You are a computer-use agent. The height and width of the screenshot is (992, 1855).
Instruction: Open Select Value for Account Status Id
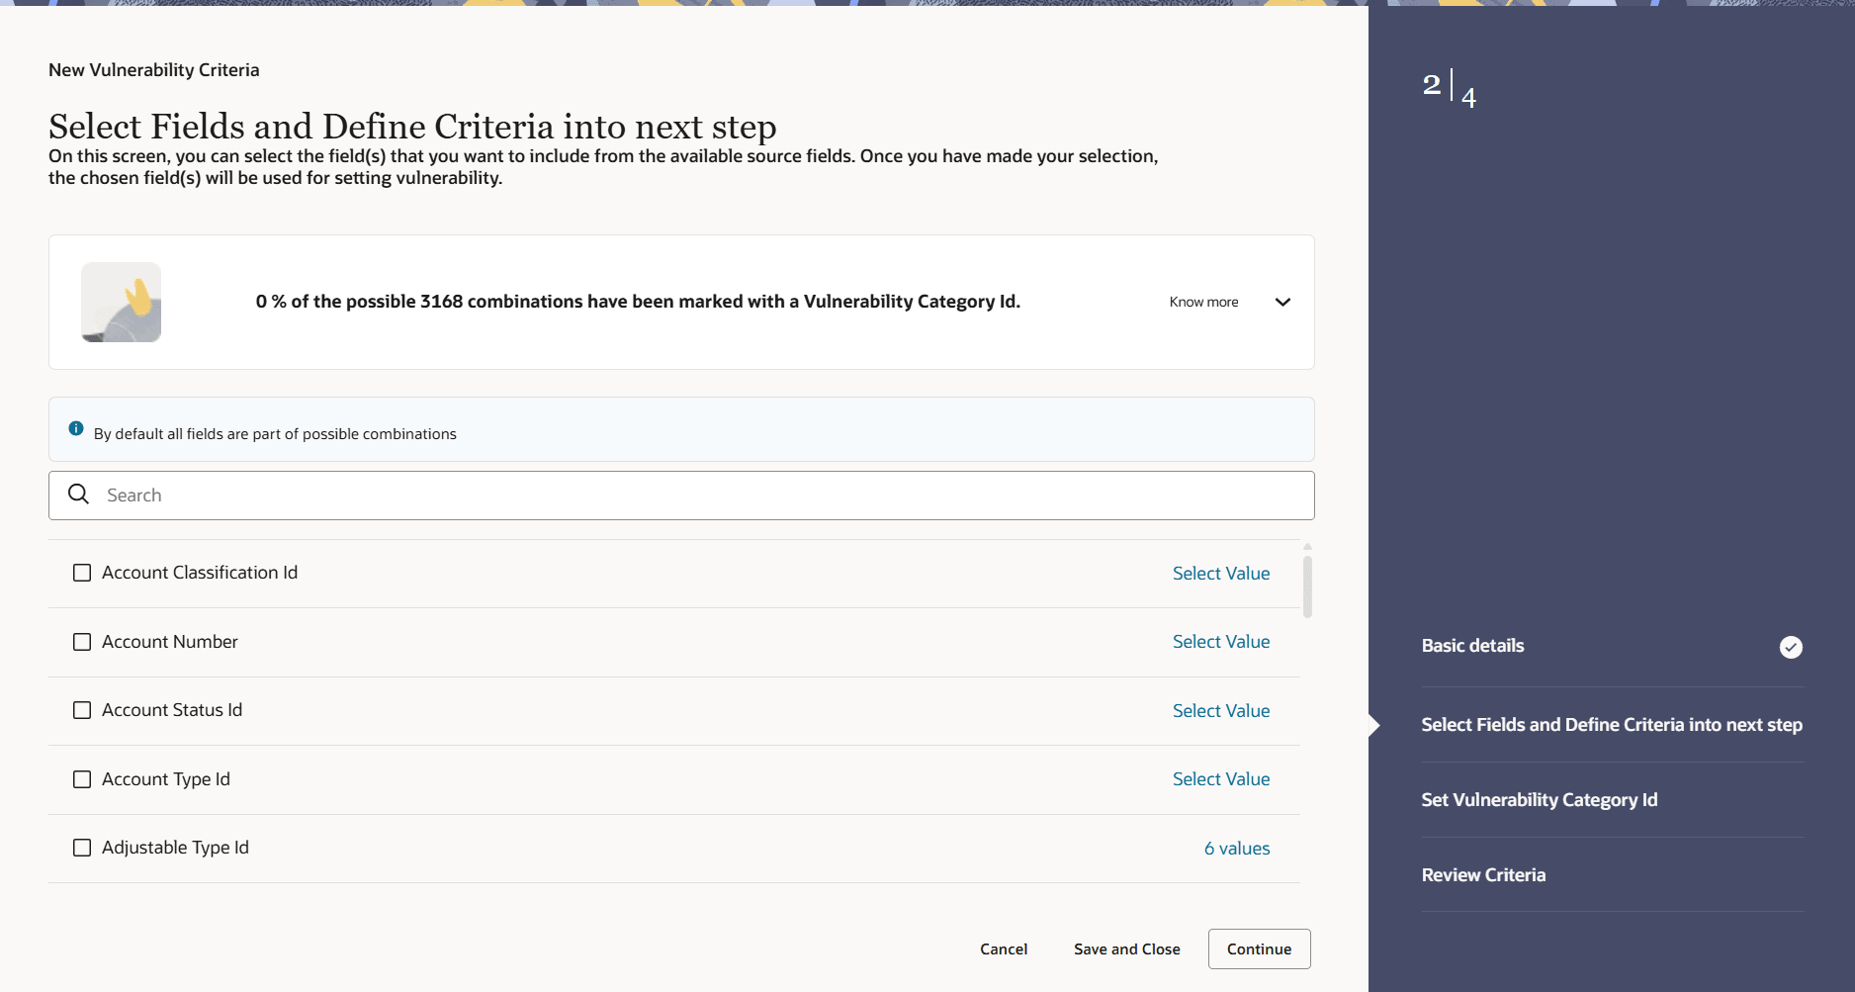pyautogui.click(x=1220, y=710)
